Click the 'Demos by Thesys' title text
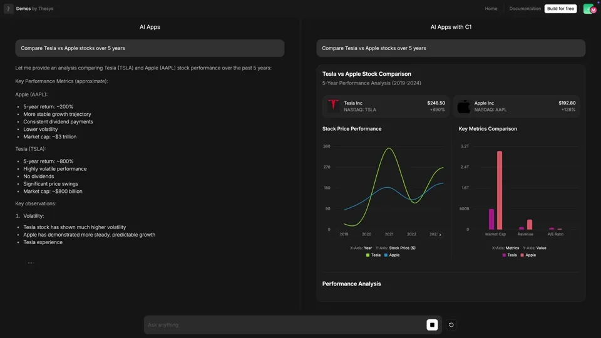601x338 pixels. (x=34, y=8)
